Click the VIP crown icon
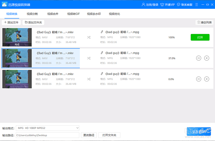 [x=162, y=5]
